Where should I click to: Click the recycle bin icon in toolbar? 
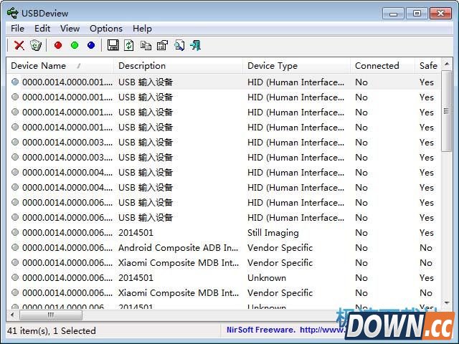[36, 45]
